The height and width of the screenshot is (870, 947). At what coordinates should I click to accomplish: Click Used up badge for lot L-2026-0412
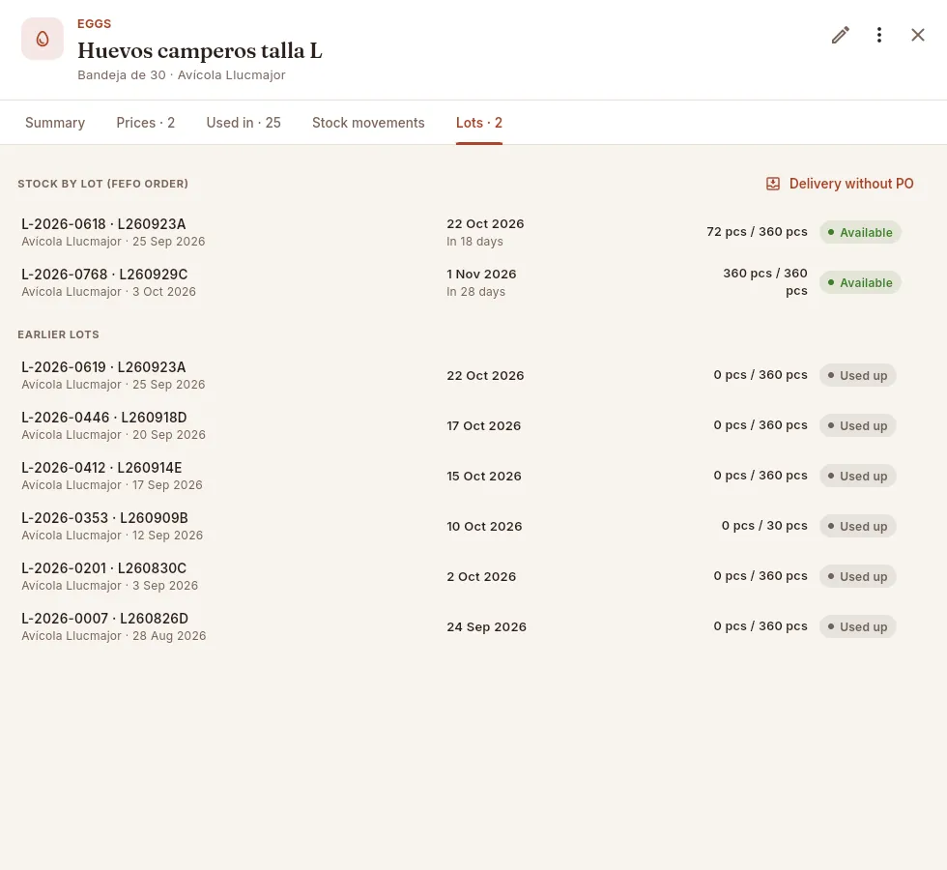[858, 476]
